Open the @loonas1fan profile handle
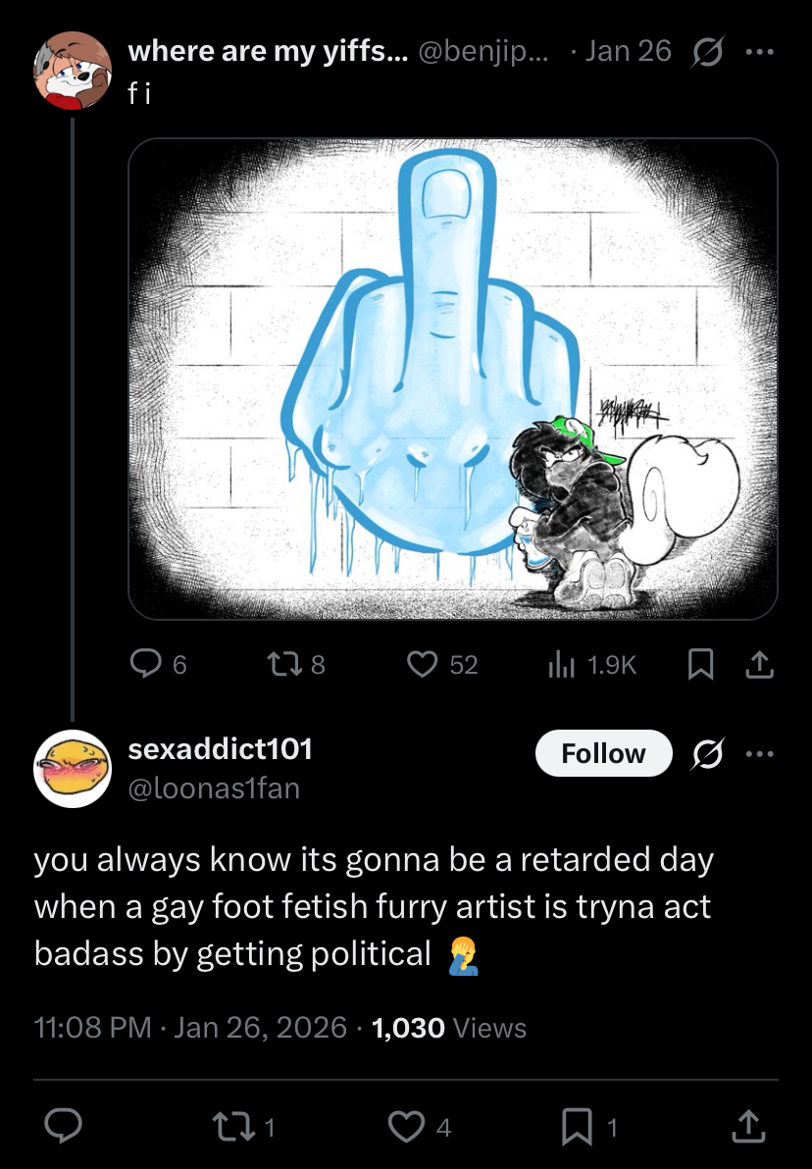Screen dimensions: 812x1169 (215, 787)
